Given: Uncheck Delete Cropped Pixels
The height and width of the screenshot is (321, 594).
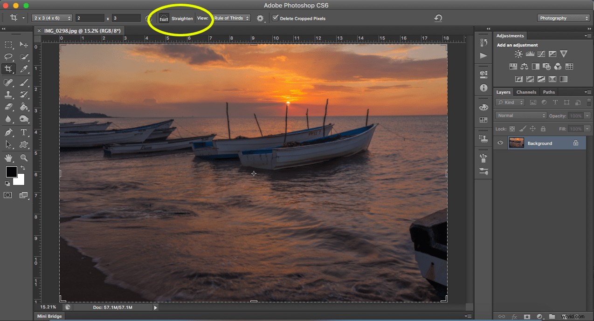Looking at the screenshot, I should click(275, 18).
